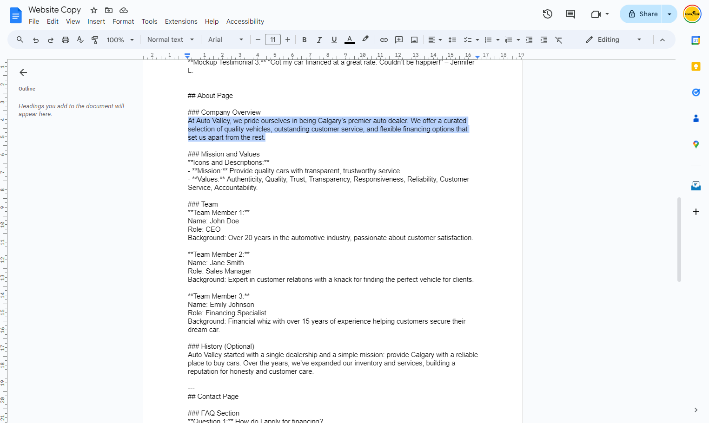
Task: Insert a link into text
Action: [384, 40]
